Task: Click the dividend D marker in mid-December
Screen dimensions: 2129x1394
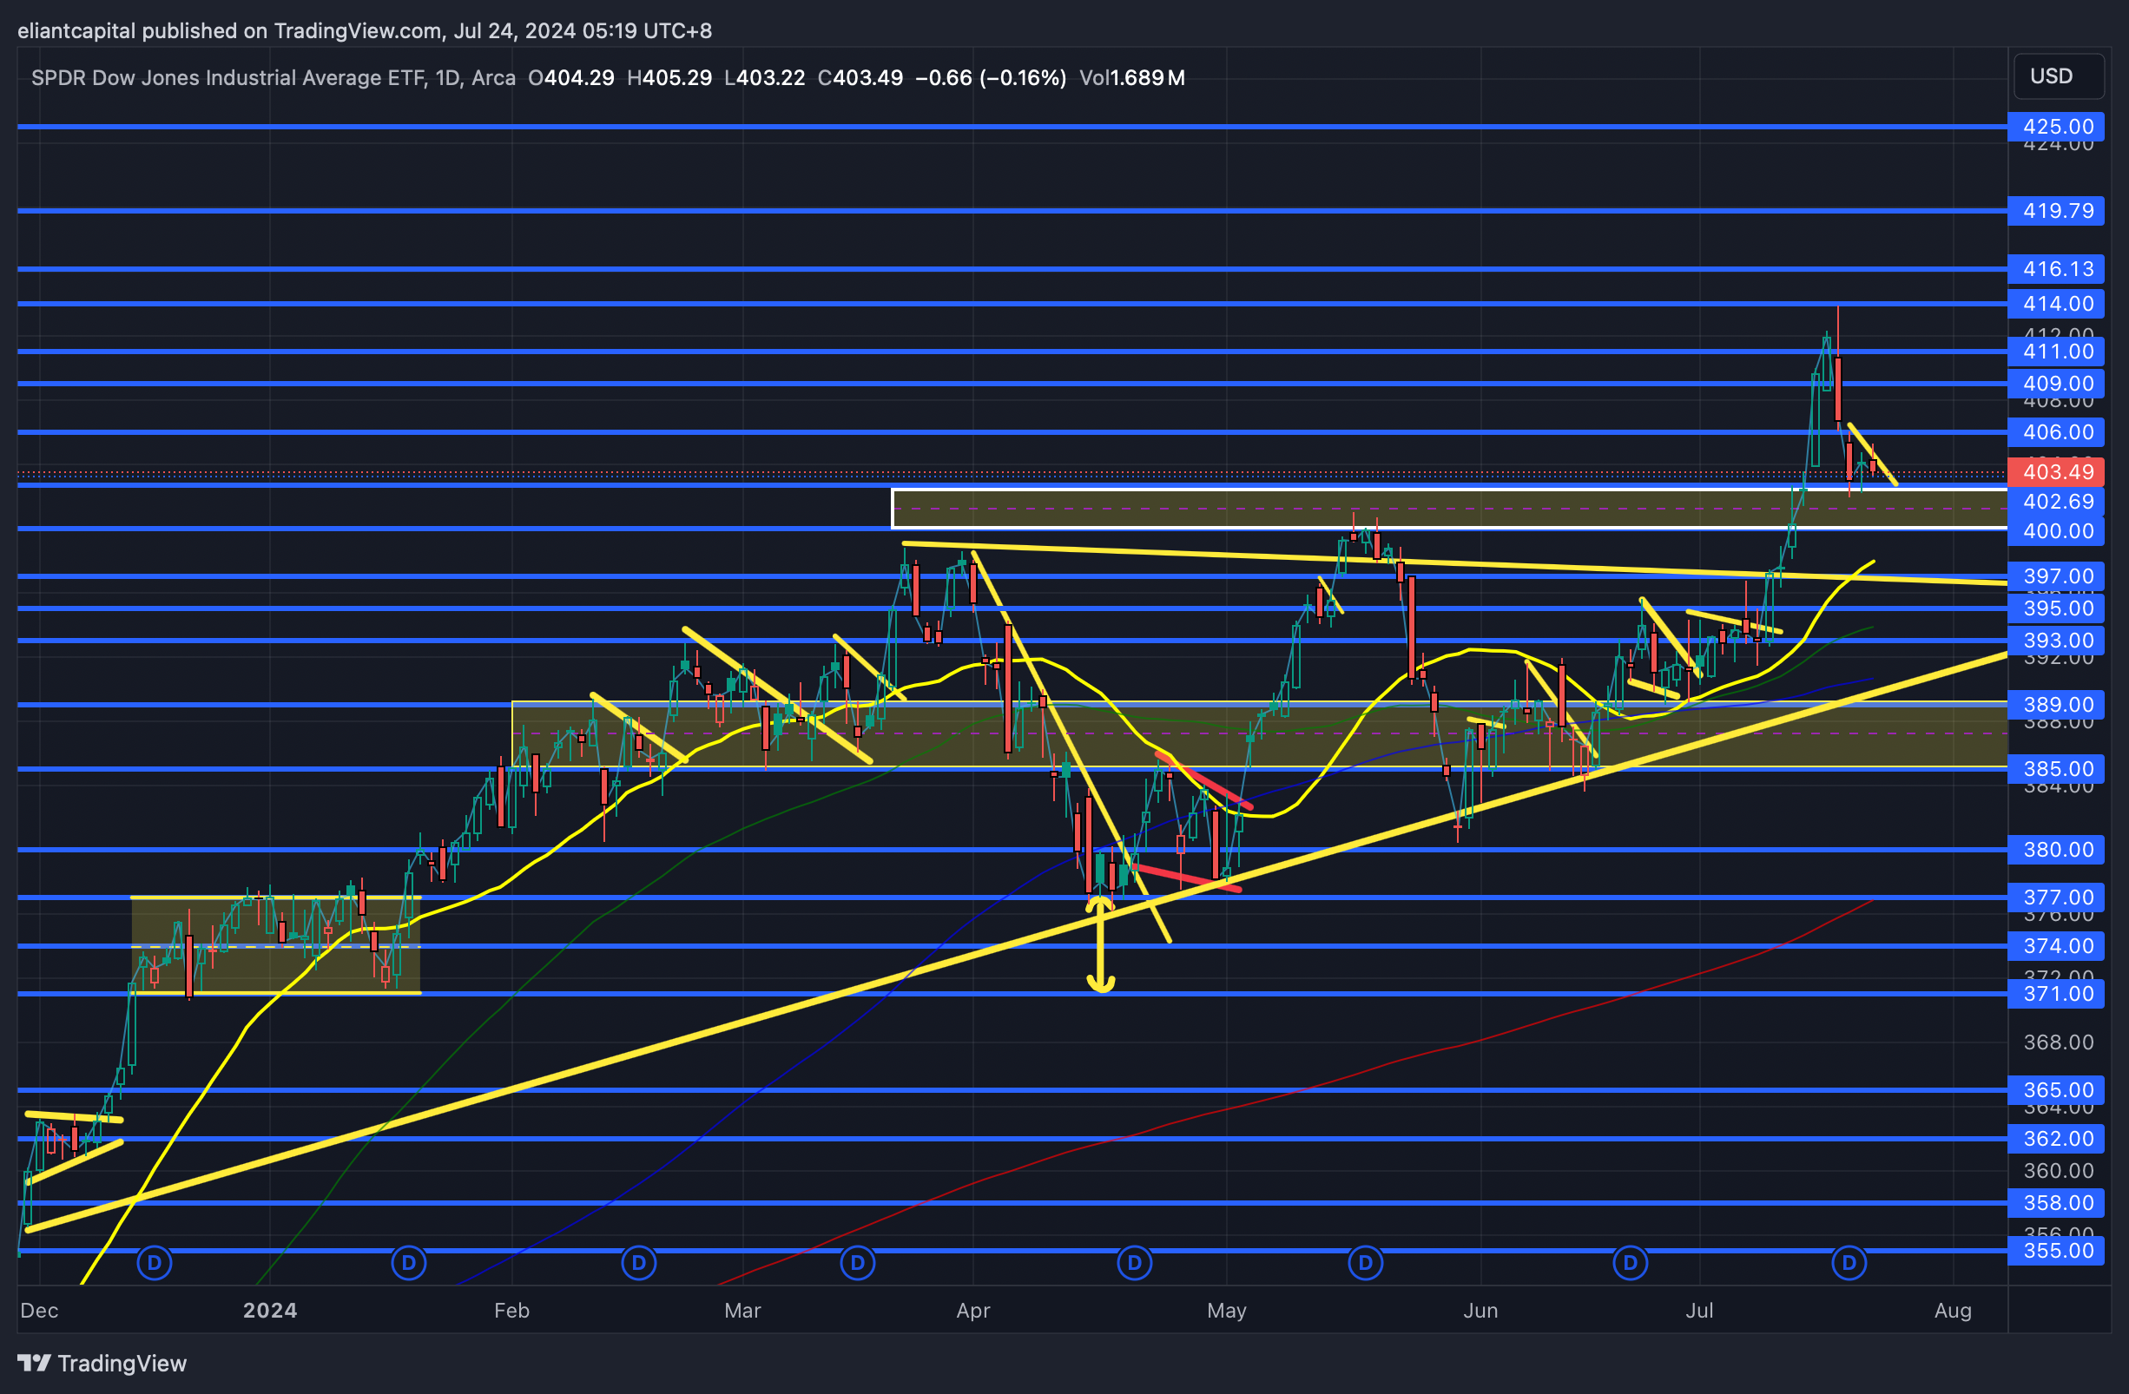Action: [x=154, y=1263]
